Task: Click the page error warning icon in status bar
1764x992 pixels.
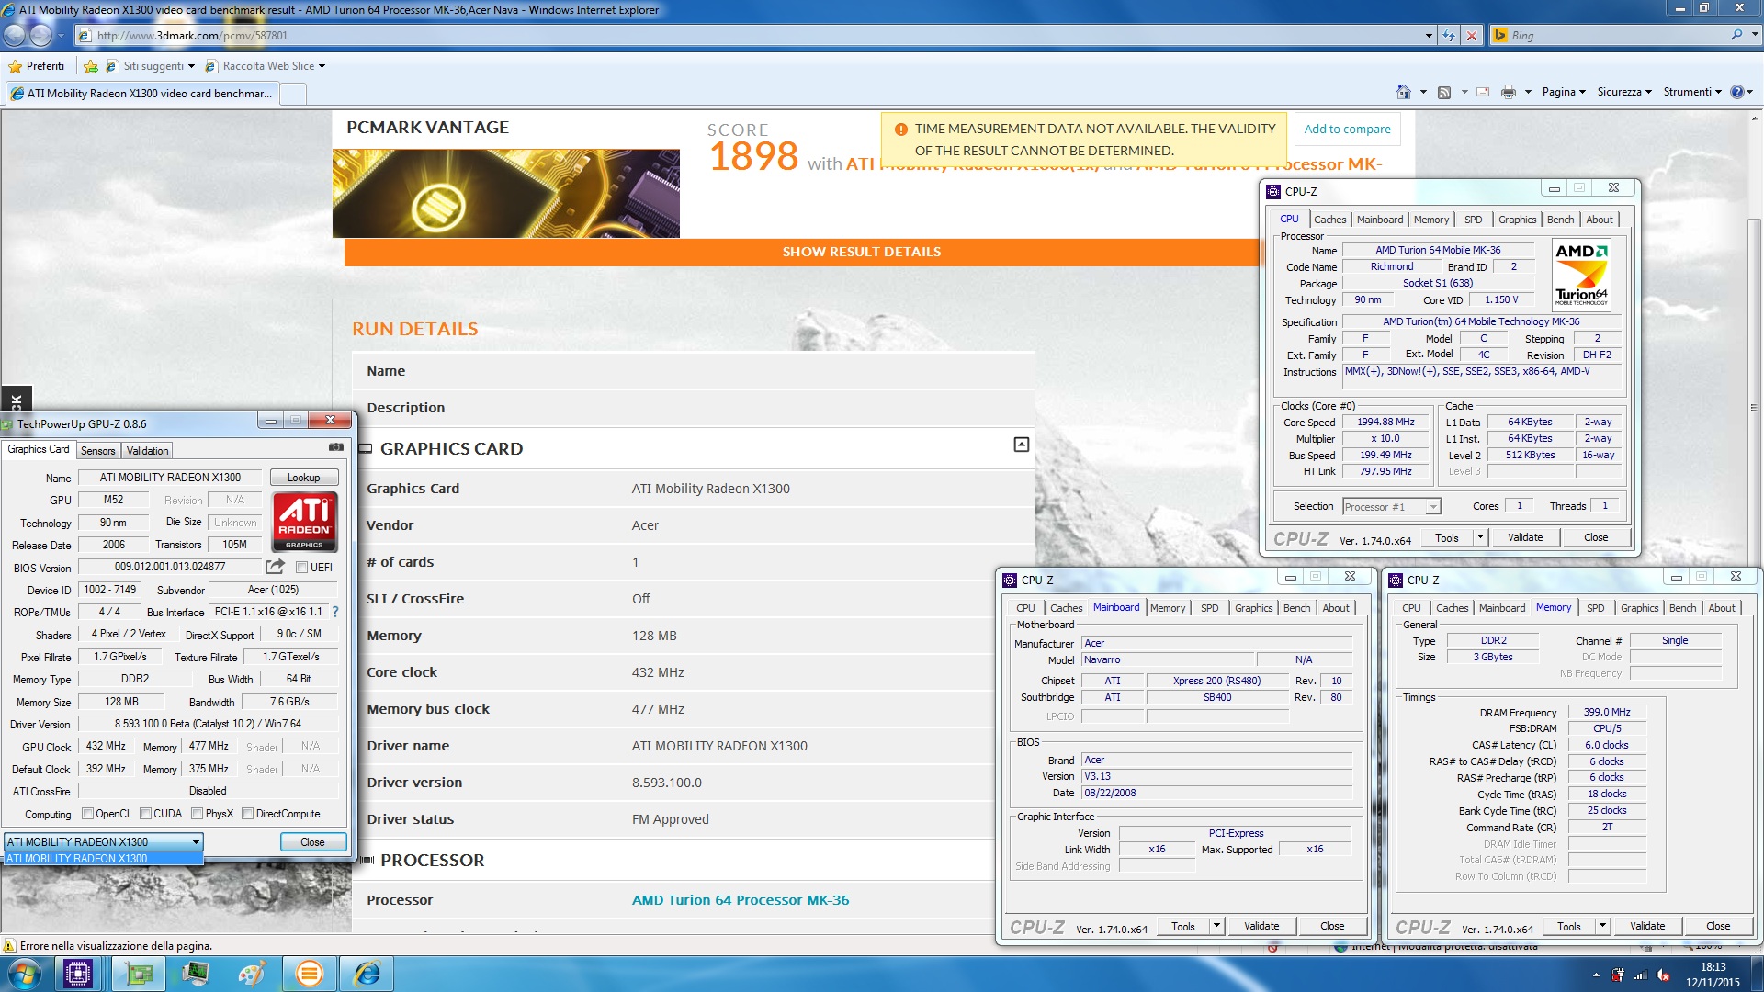Action: 9,946
